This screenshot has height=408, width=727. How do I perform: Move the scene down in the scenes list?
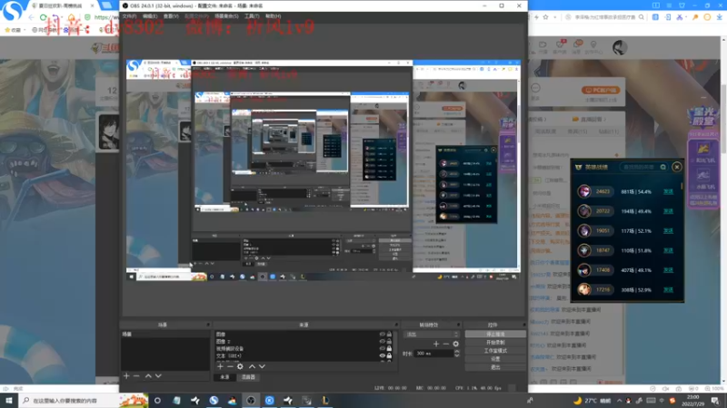pos(158,376)
